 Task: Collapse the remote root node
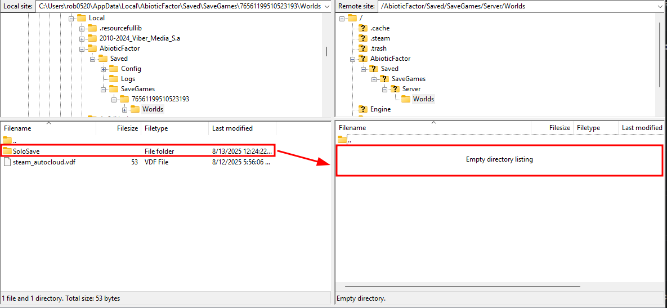click(x=342, y=18)
